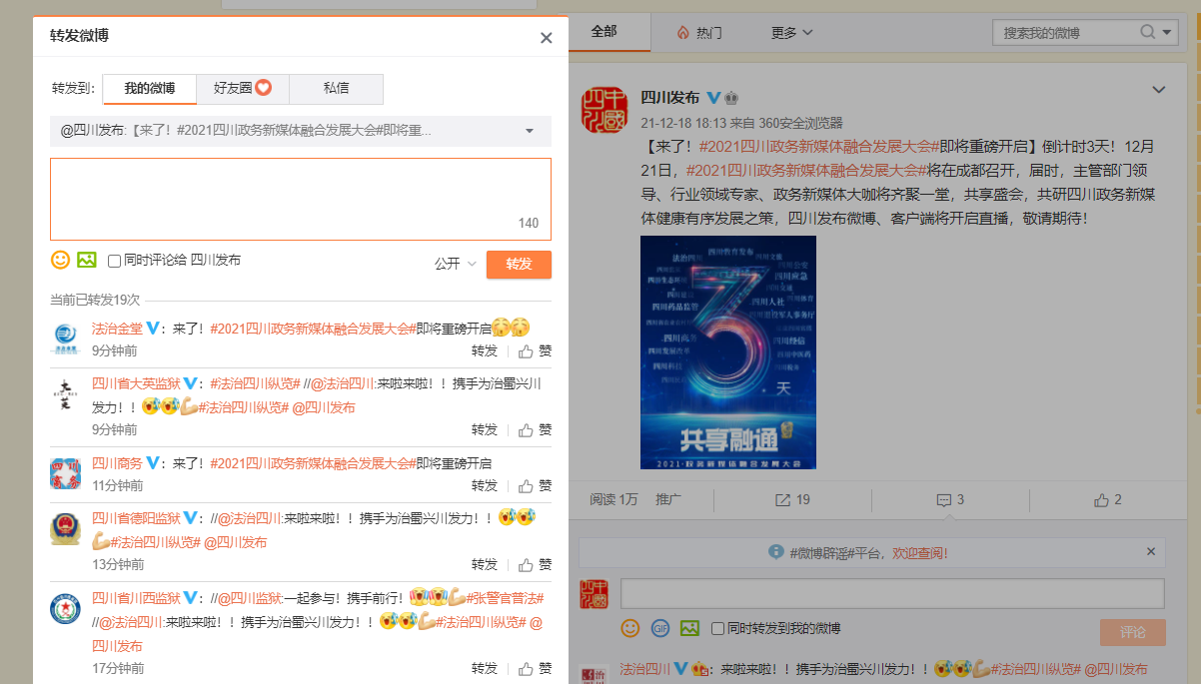
Task: Click image icon below the comment box
Action: tap(689, 628)
